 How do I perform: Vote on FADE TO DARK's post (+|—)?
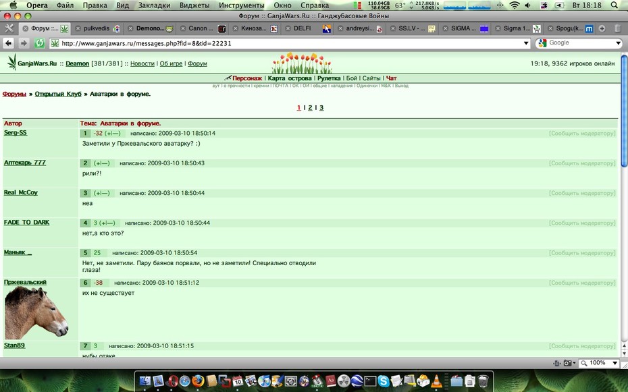pos(107,223)
